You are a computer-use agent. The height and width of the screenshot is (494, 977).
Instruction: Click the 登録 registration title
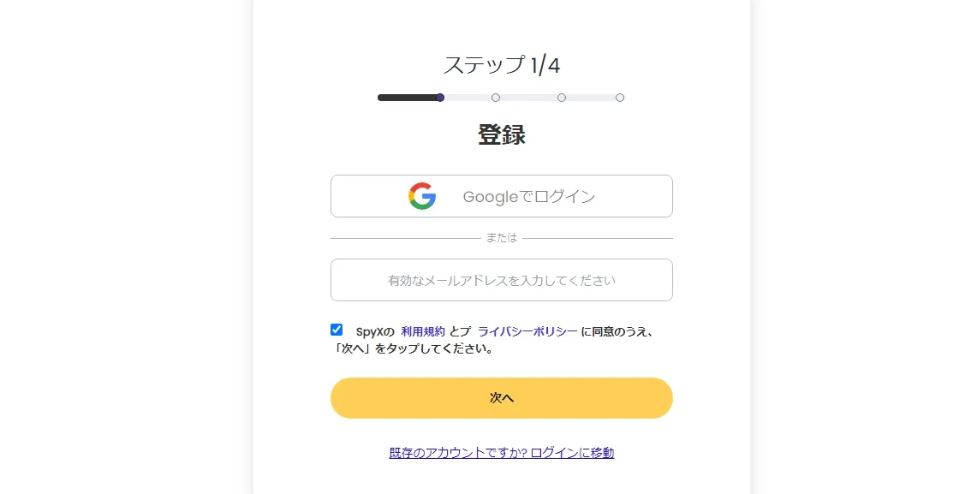tap(501, 135)
